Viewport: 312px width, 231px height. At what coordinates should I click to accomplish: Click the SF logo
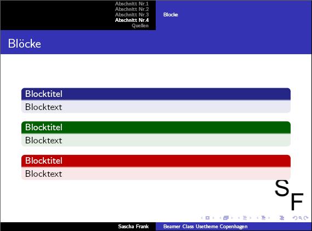pos(289,195)
